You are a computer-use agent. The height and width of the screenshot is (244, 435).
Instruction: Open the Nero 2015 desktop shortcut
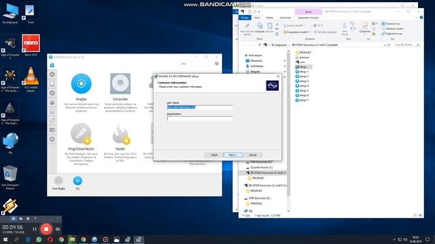coord(31,45)
